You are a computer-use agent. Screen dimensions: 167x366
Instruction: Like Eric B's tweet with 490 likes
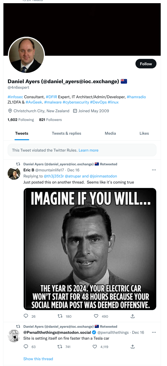pos(96,316)
